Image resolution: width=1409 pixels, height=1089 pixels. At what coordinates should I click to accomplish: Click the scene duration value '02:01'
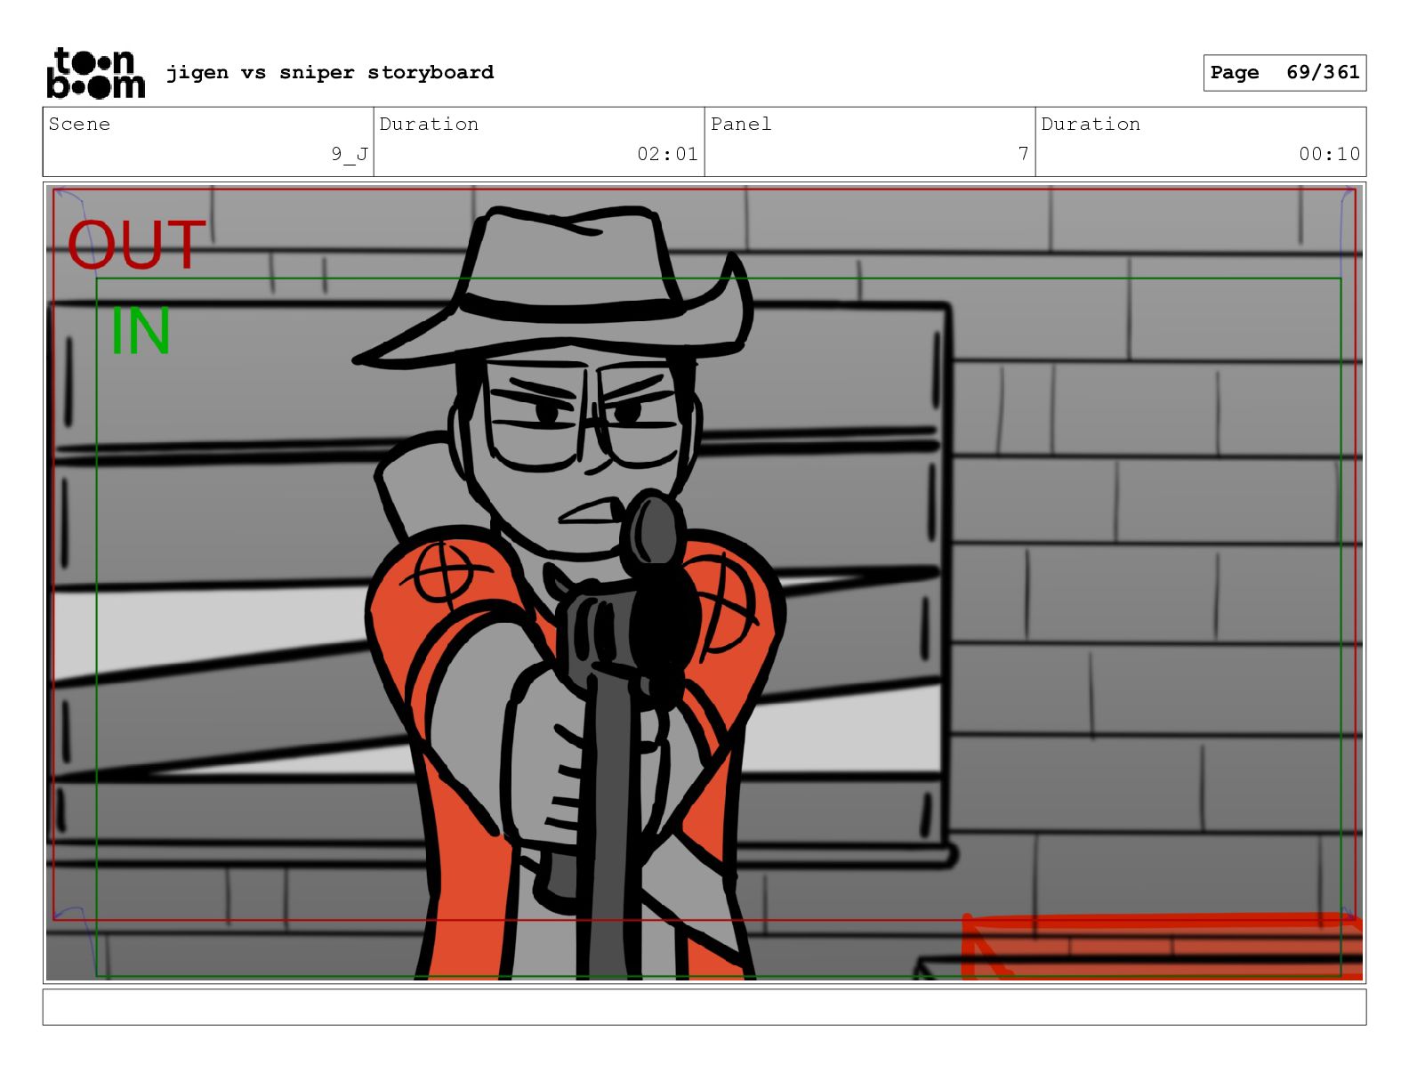[667, 154]
